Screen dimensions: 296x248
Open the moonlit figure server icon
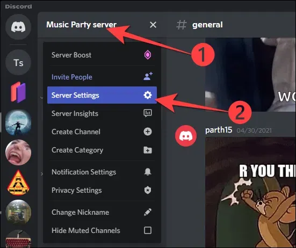(x=18, y=122)
